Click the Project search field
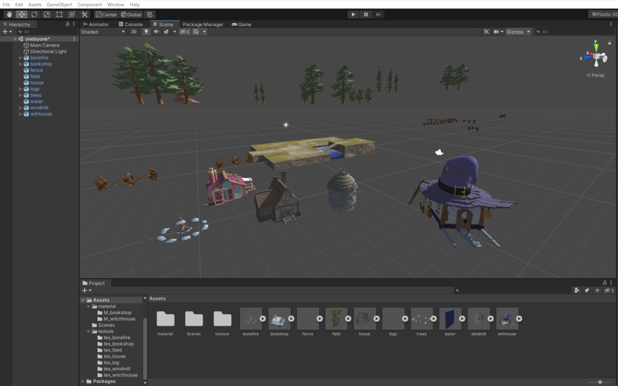This screenshot has height=386, width=618. tap(512, 291)
